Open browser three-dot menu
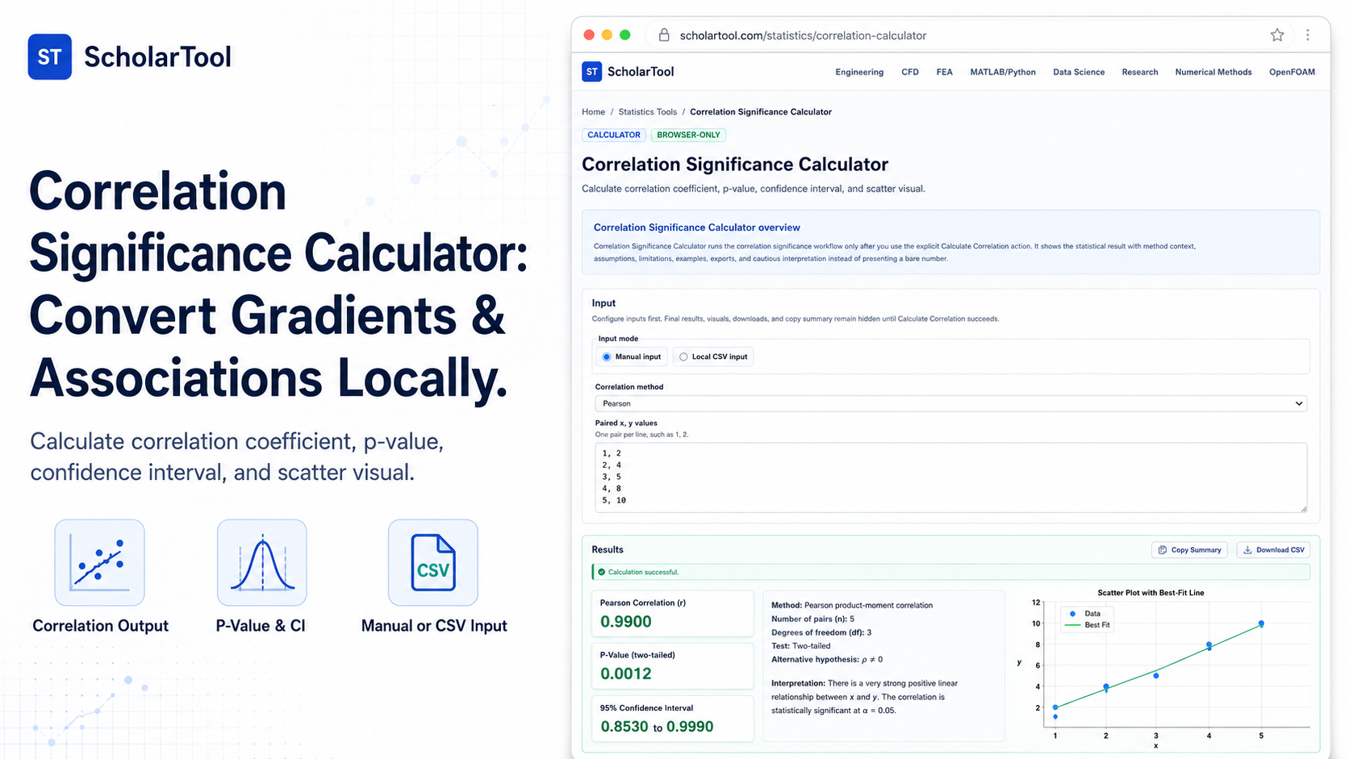Viewport: 1349px width, 759px height. tap(1307, 35)
